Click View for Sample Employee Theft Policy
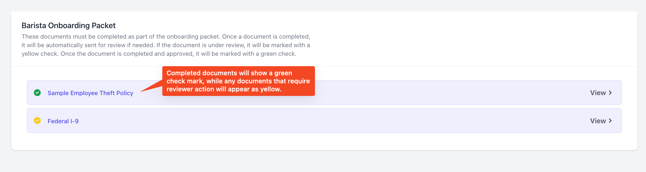Screen dimensions: 646x172 pos(601,93)
